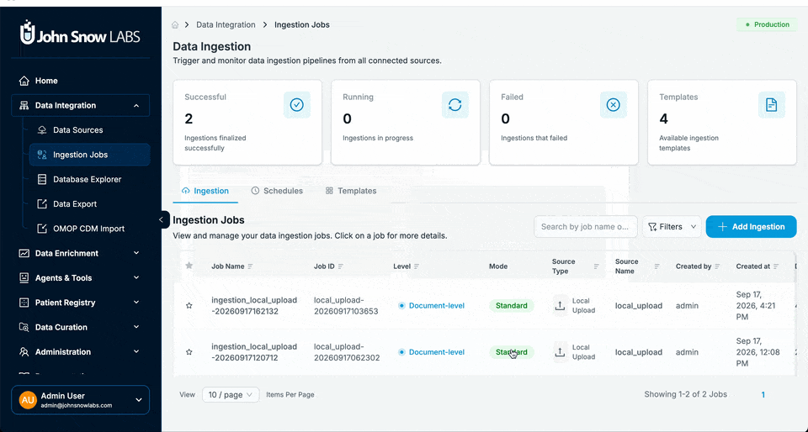Screen dimensions: 808x432
Task: Click the Successful checkmark card icon
Action: click(x=297, y=105)
